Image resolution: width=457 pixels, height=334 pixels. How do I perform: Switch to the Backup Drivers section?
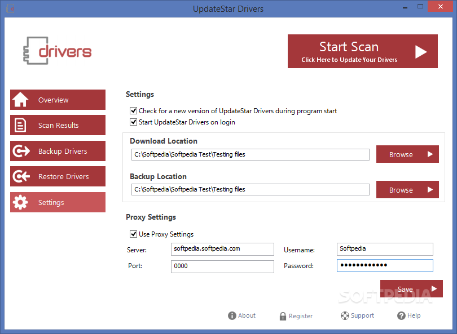[58, 151]
